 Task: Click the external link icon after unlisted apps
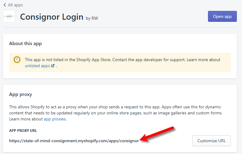tap(53, 66)
